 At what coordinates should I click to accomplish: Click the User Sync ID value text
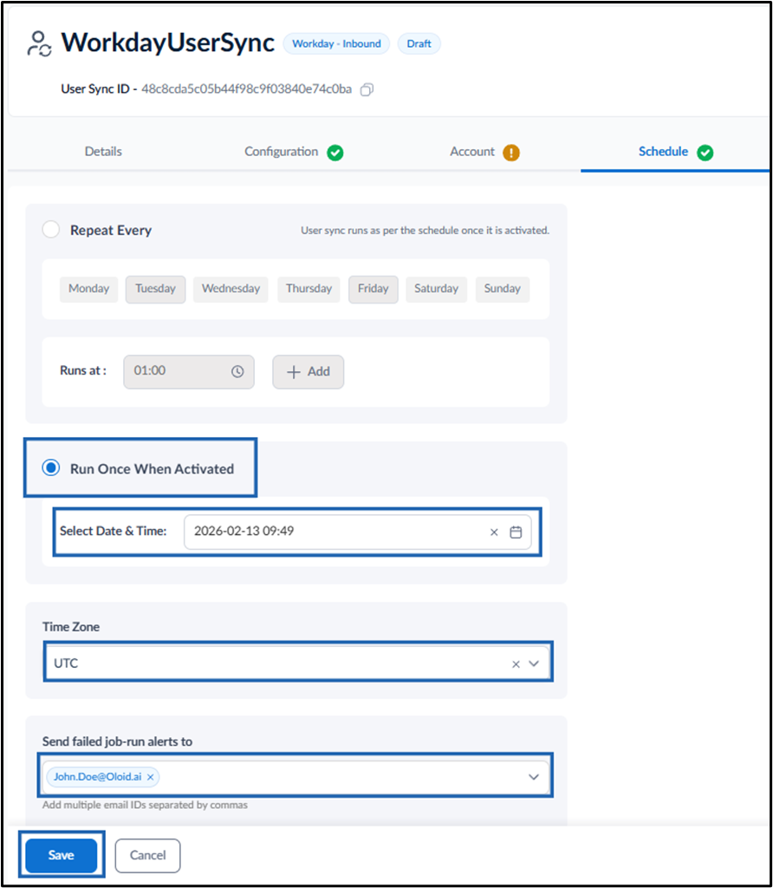pos(246,89)
